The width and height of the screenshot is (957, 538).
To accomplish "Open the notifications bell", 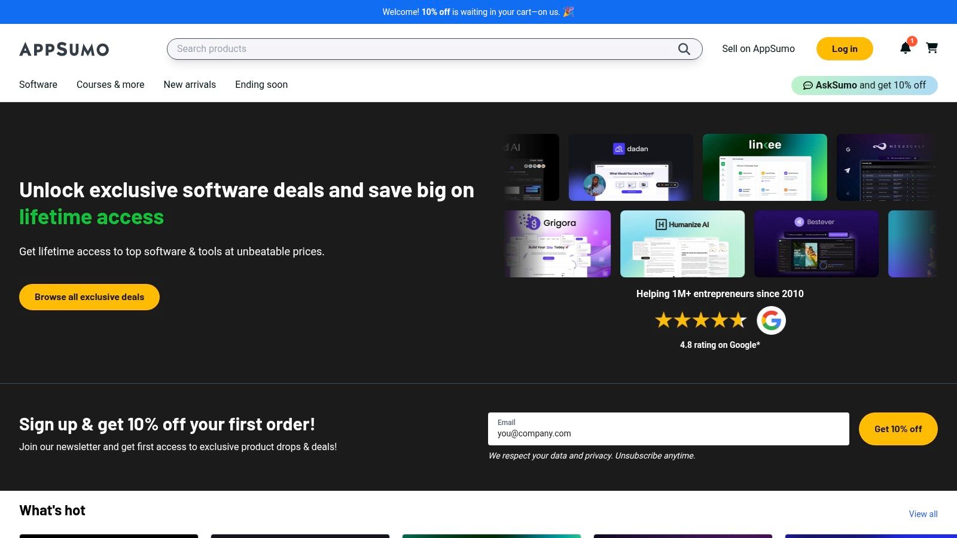I will click(905, 48).
